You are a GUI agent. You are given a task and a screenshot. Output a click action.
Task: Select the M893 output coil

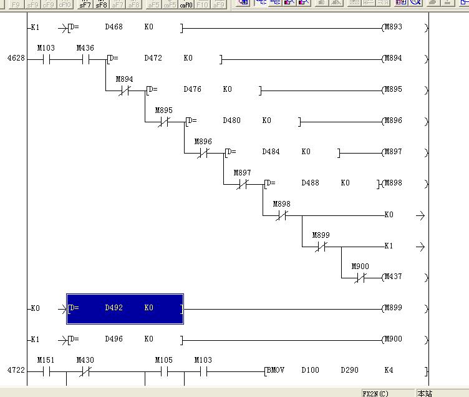point(393,27)
